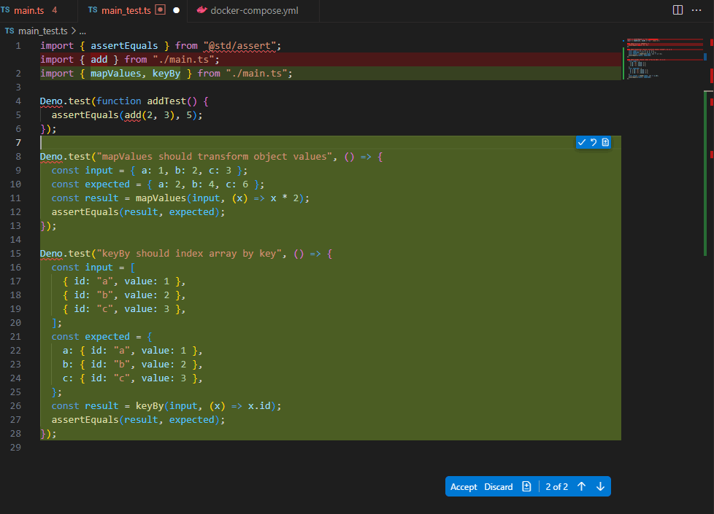Click the "mapValues should transform object values" string
Image resolution: width=714 pixels, height=514 pixels.
click(215, 157)
